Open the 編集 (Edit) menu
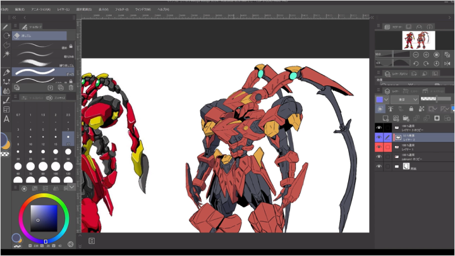This screenshot has width=455, height=256. pos(20,9)
